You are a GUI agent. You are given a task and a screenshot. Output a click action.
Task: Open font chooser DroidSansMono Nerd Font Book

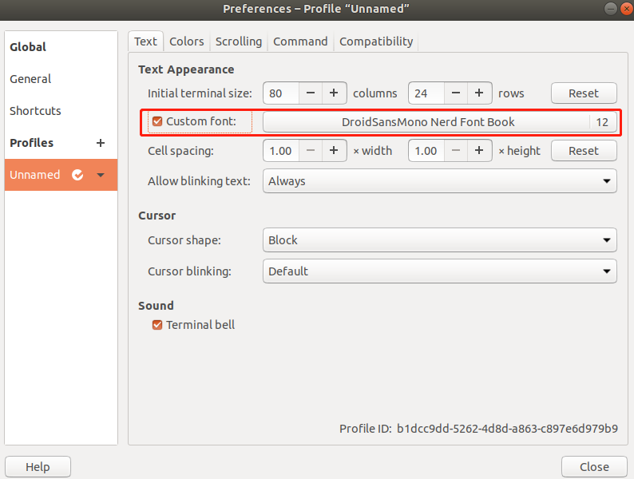(439, 122)
